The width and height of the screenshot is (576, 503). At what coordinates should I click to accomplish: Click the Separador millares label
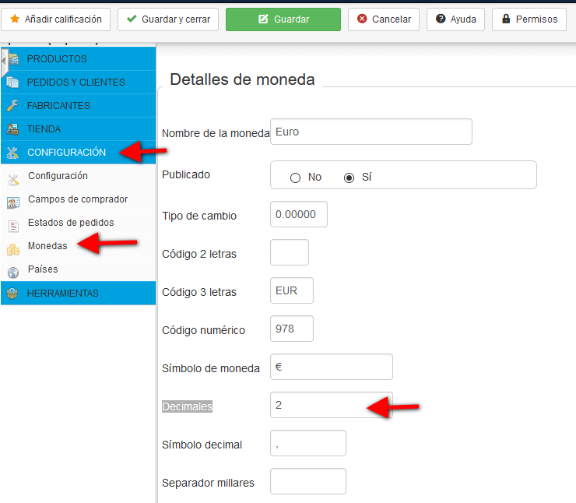pyautogui.click(x=208, y=483)
